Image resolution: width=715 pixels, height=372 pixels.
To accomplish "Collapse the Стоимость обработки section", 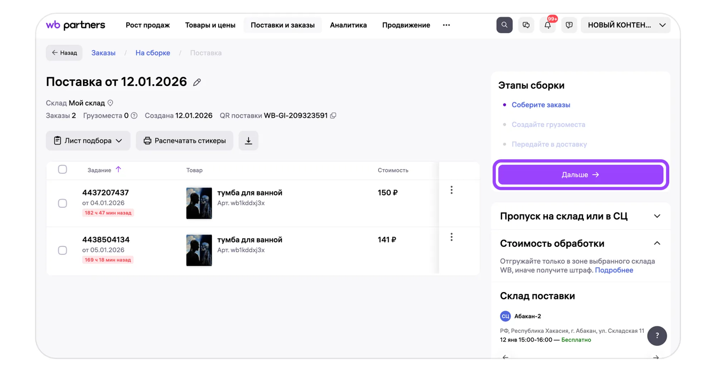I will [657, 243].
